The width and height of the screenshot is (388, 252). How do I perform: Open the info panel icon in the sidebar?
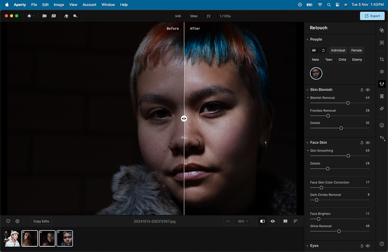pos(382,125)
